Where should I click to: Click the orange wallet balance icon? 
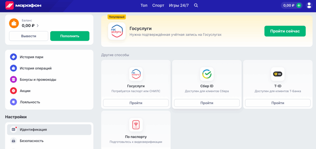tap(14, 23)
